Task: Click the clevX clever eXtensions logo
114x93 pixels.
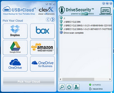Action: pos(46,11)
